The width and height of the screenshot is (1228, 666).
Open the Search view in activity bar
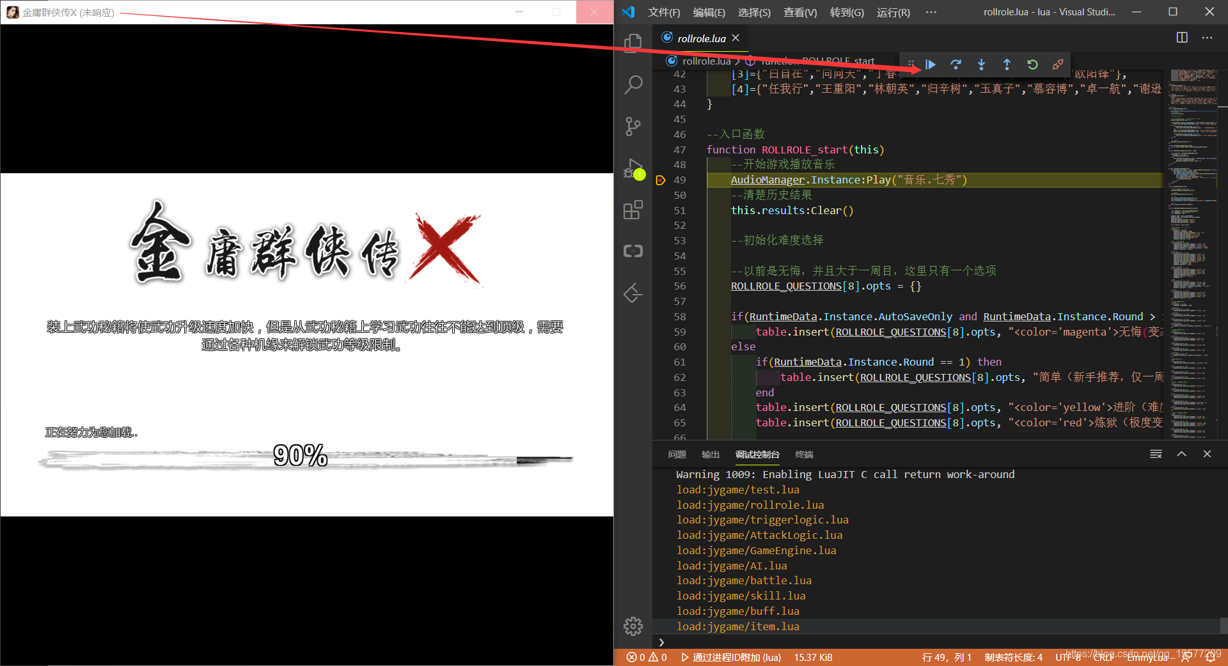pyautogui.click(x=633, y=84)
